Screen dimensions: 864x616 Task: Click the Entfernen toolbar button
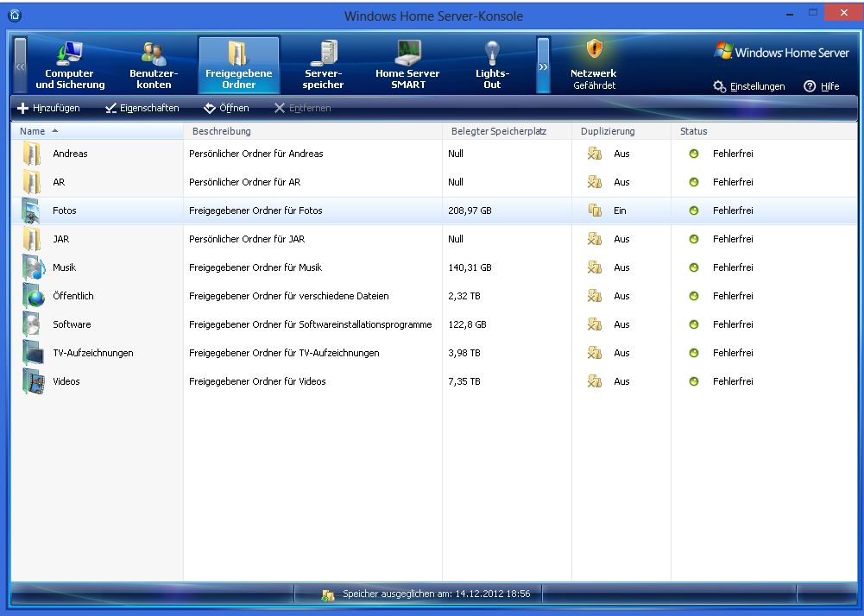click(x=302, y=108)
